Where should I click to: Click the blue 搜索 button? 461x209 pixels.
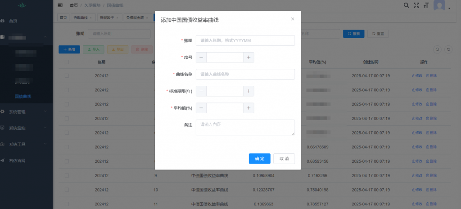tap(354, 34)
